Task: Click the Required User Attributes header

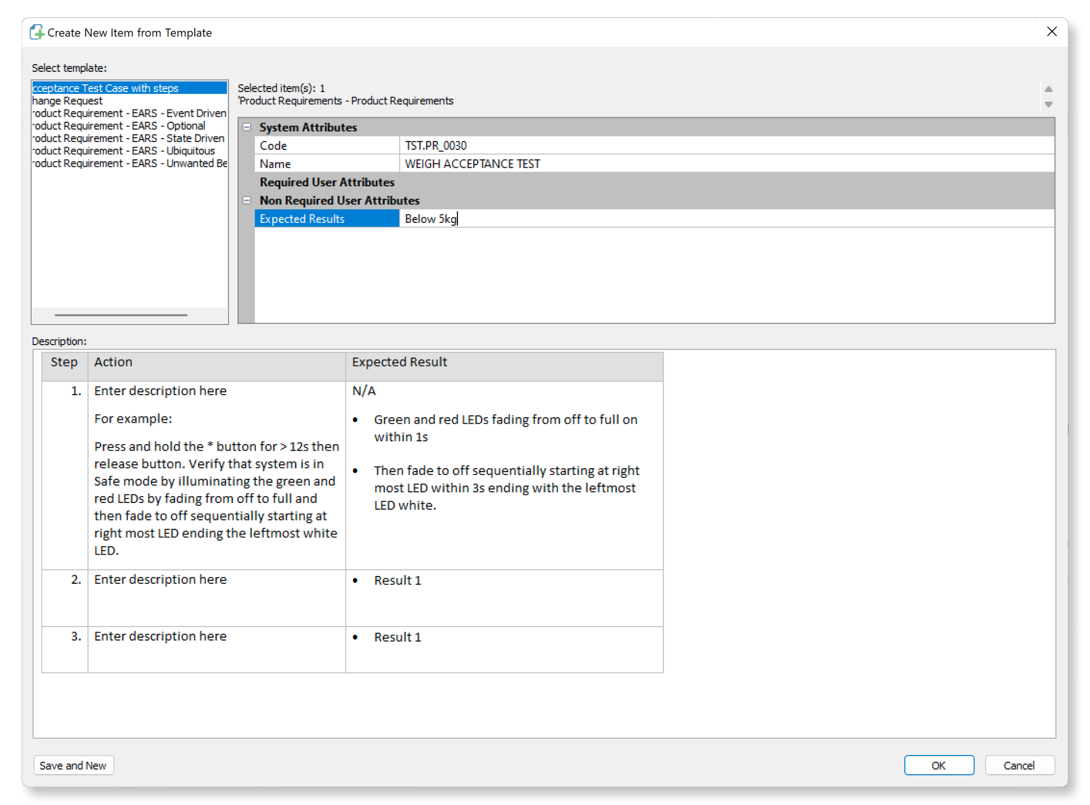Action: [327, 182]
